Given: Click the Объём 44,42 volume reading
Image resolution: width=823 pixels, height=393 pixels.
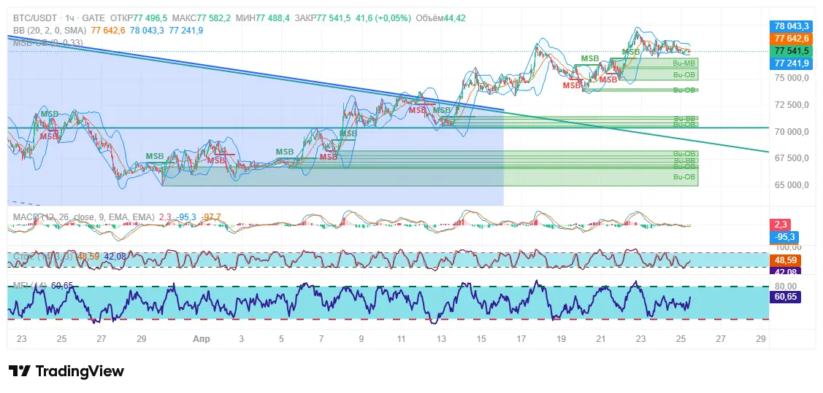Looking at the screenshot, I should click(440, 18).
